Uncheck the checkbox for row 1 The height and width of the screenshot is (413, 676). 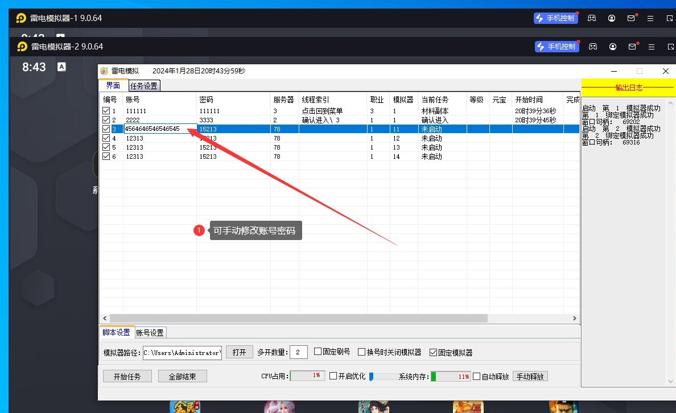coord(106,111)
